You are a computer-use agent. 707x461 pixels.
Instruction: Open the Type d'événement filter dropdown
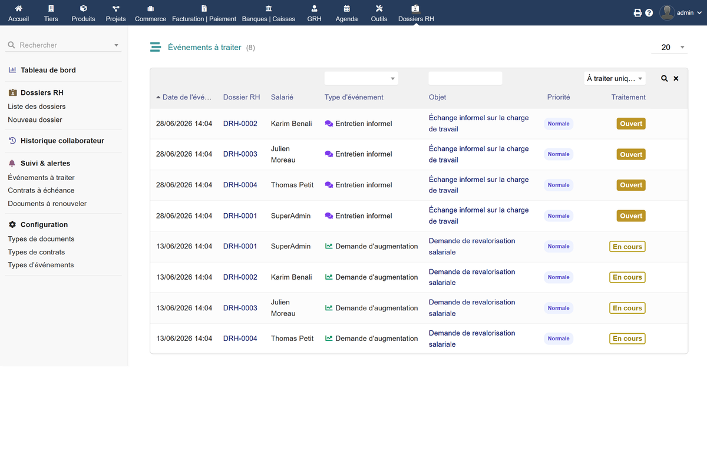coord(361,78)
